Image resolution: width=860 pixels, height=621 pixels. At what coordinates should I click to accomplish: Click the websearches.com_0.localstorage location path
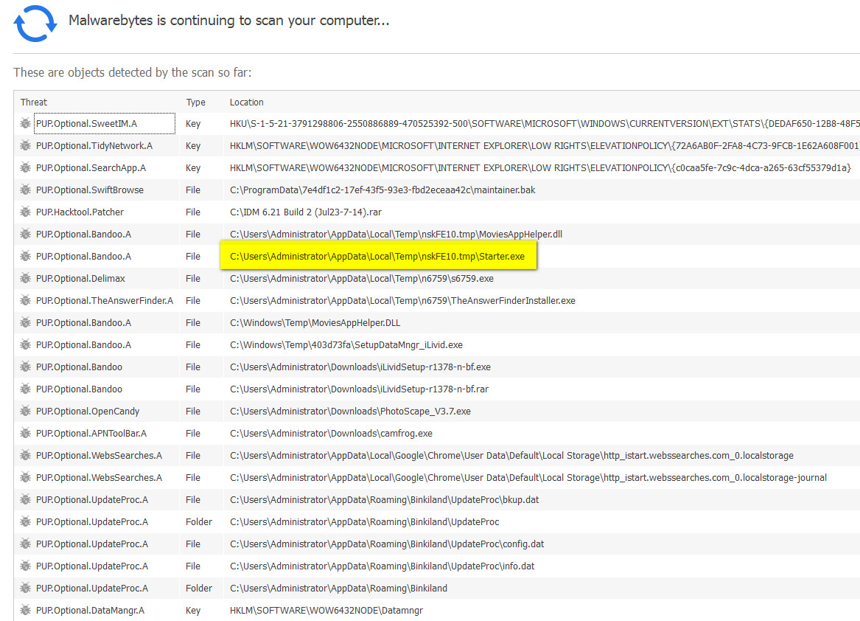point(511,455)
